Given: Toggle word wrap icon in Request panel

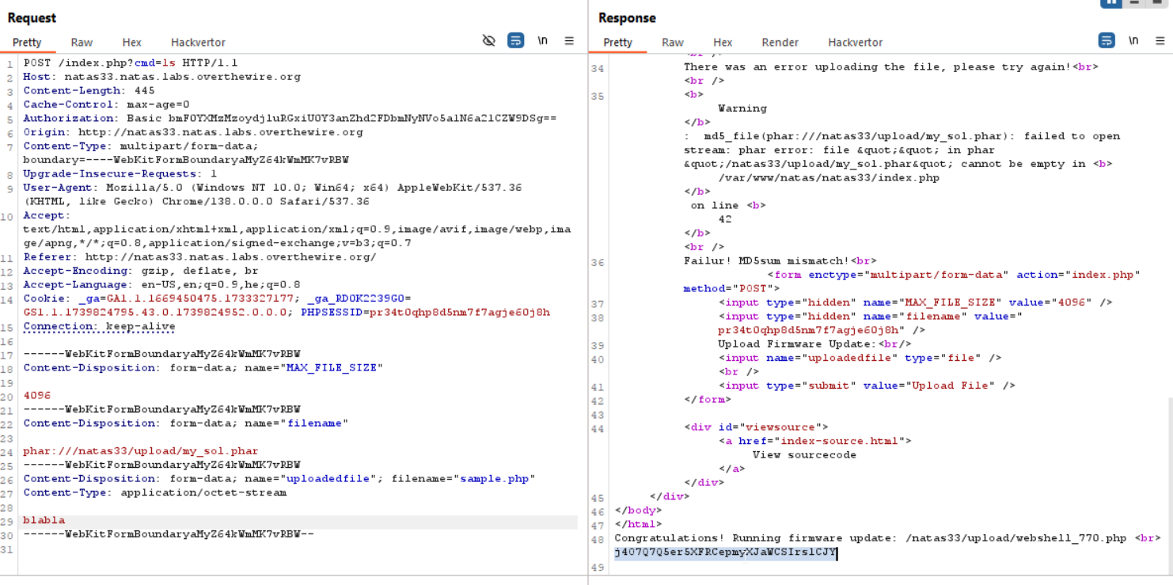Looking at the screenshot, I should (x=515, y=41).
